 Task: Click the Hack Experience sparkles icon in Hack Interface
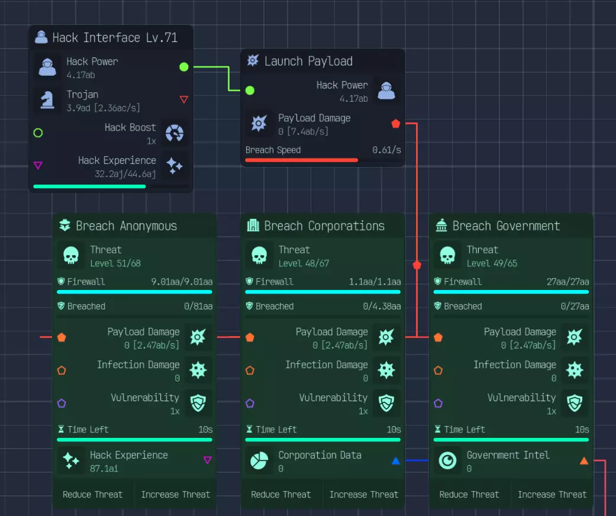pyautogui.click(x=175, y=166)
